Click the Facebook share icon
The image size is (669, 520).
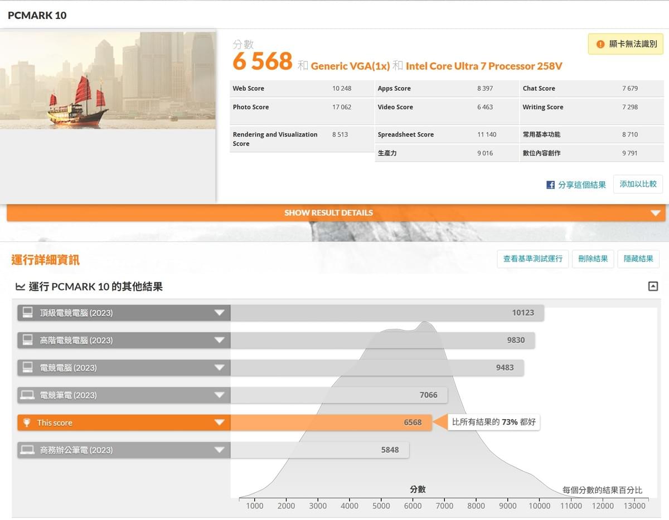(x=550, y=185)
